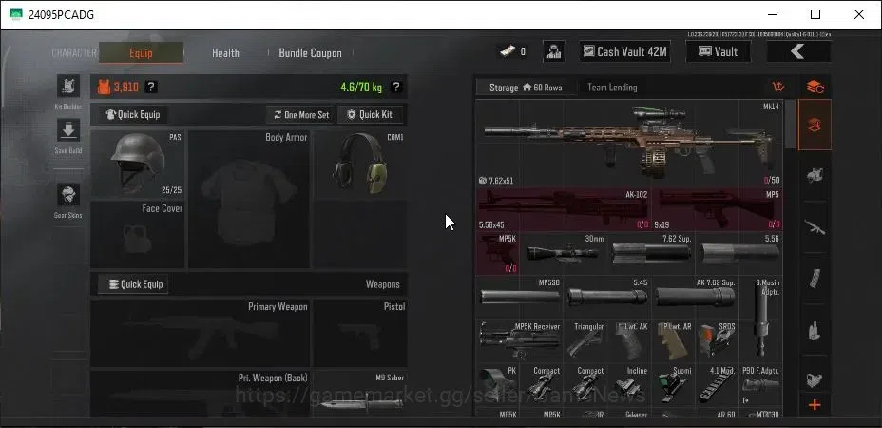882x428 pixels.
Task: Open the Cash Vault 42M button
Action: tap(624, 51)
